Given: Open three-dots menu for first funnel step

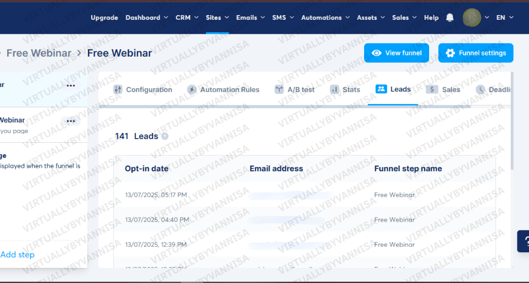Looking at the screenshot, I should pyautogui.click(x=71, y=86).
